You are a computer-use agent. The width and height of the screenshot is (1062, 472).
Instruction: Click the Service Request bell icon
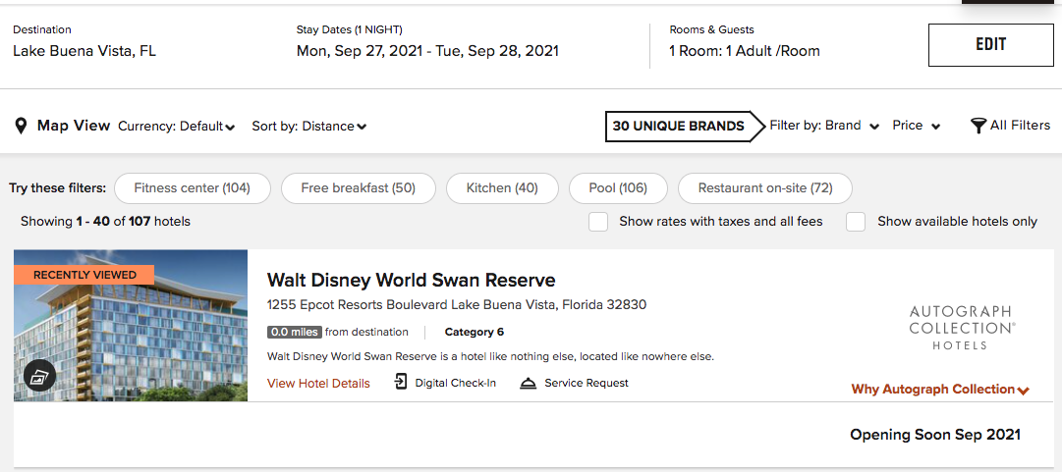click(x=529, y=384)
